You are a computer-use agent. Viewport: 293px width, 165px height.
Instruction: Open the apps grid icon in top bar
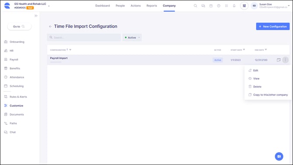point(227,6)
